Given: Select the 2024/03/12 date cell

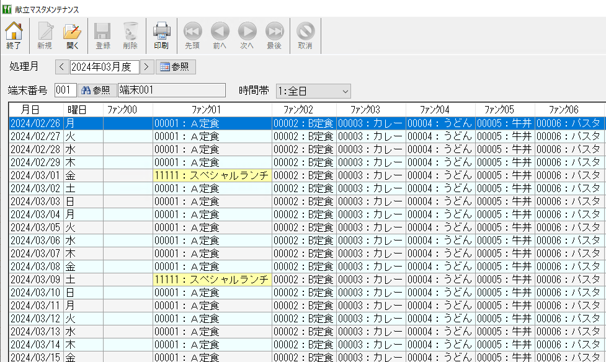Looking at the screenshot, I should point(37,319).
